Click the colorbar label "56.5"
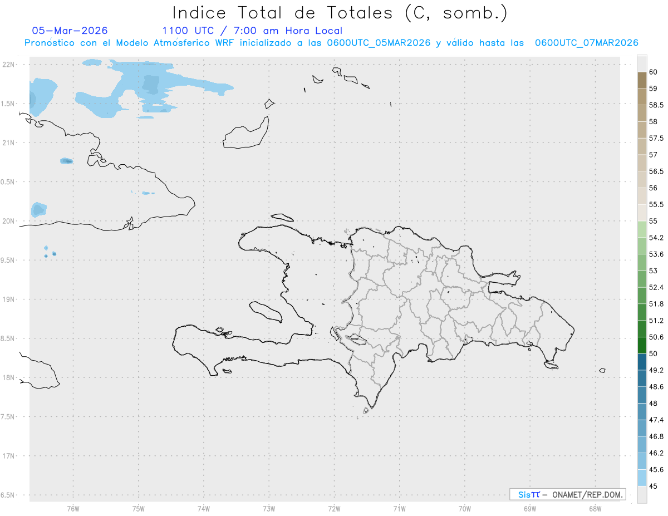 tap(656, 171)
